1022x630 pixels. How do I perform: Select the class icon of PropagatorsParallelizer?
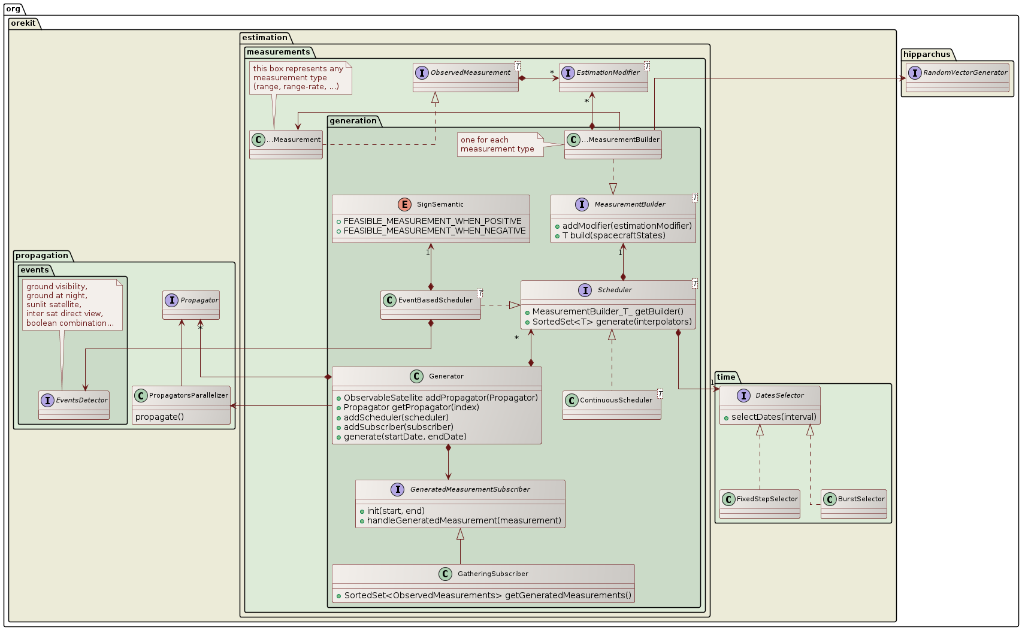tap(141, 395)
